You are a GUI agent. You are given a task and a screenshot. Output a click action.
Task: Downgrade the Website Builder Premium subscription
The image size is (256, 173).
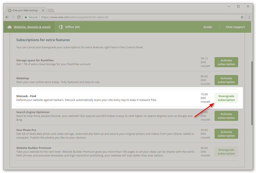click(x=226, y=152)
